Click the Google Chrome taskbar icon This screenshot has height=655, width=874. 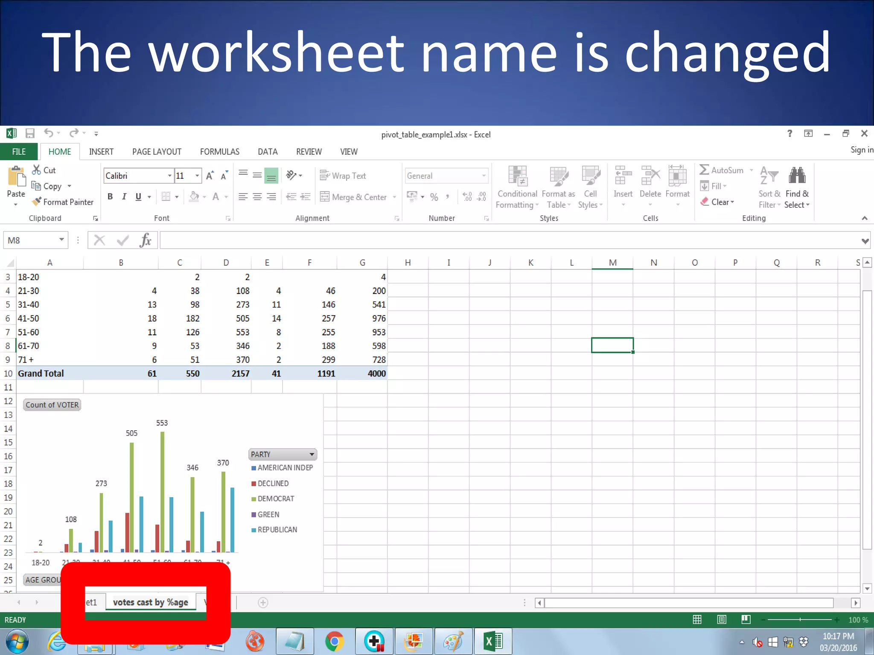tap(334, 641)
